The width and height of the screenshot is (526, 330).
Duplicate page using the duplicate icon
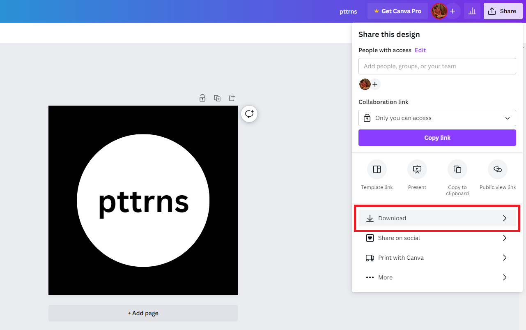217,98
